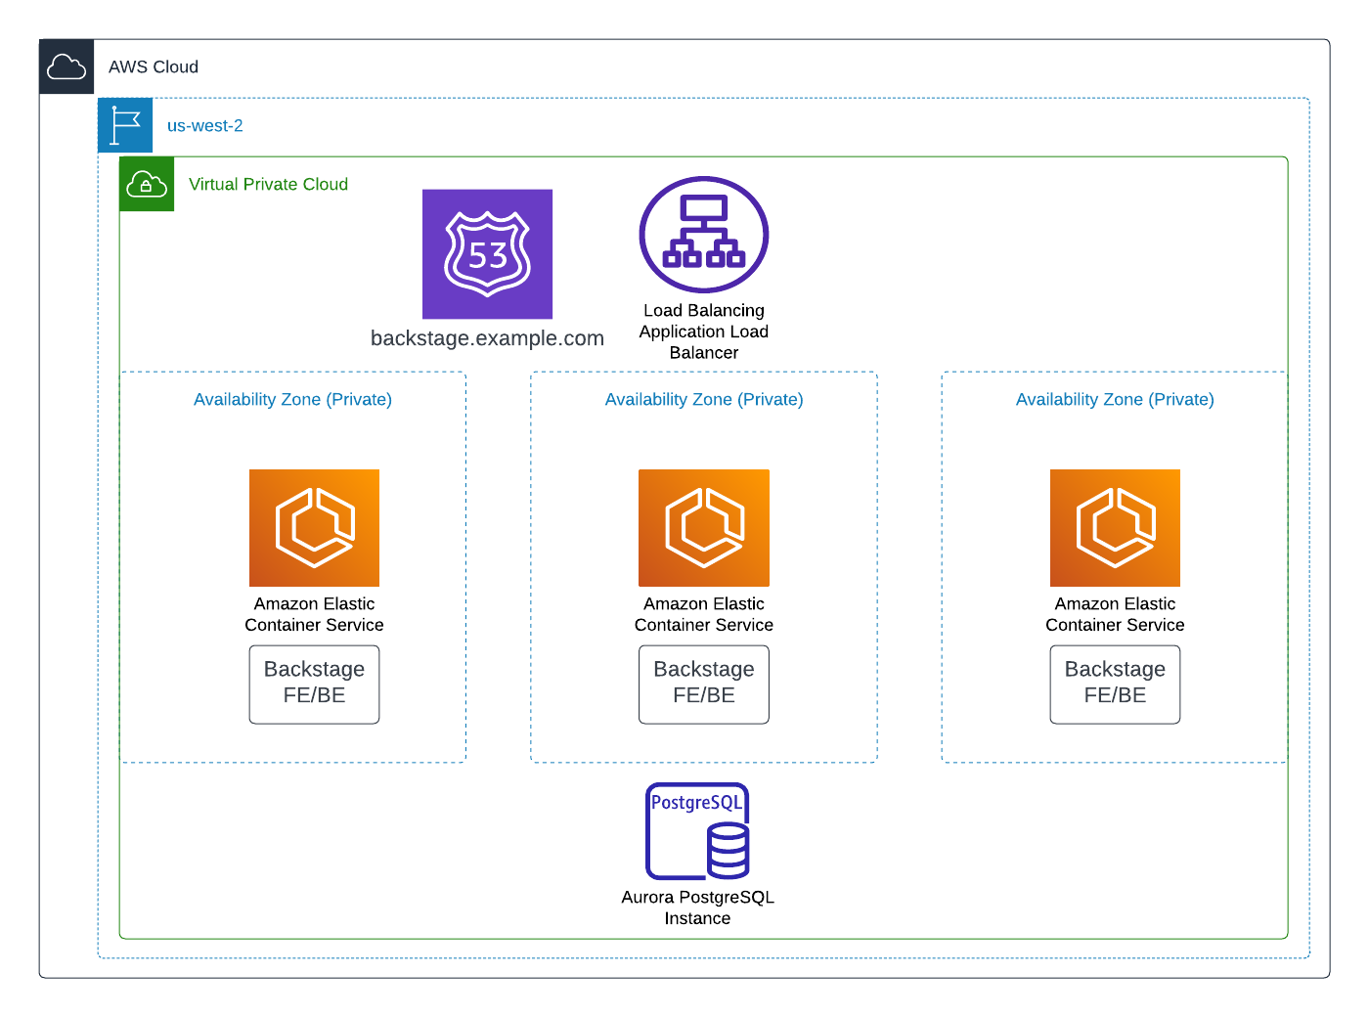Select the Elastic Container Service icon in the middle availability zone

click(704, 528)
